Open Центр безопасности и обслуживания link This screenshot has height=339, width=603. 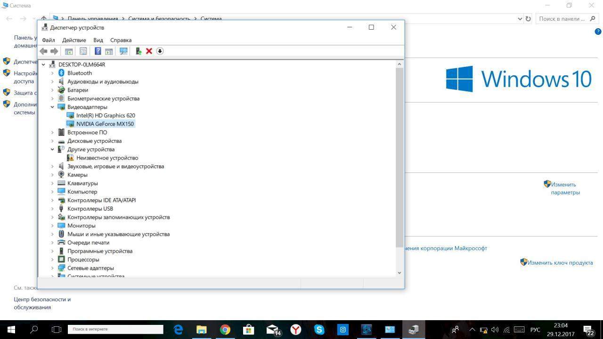click(42, 303)
